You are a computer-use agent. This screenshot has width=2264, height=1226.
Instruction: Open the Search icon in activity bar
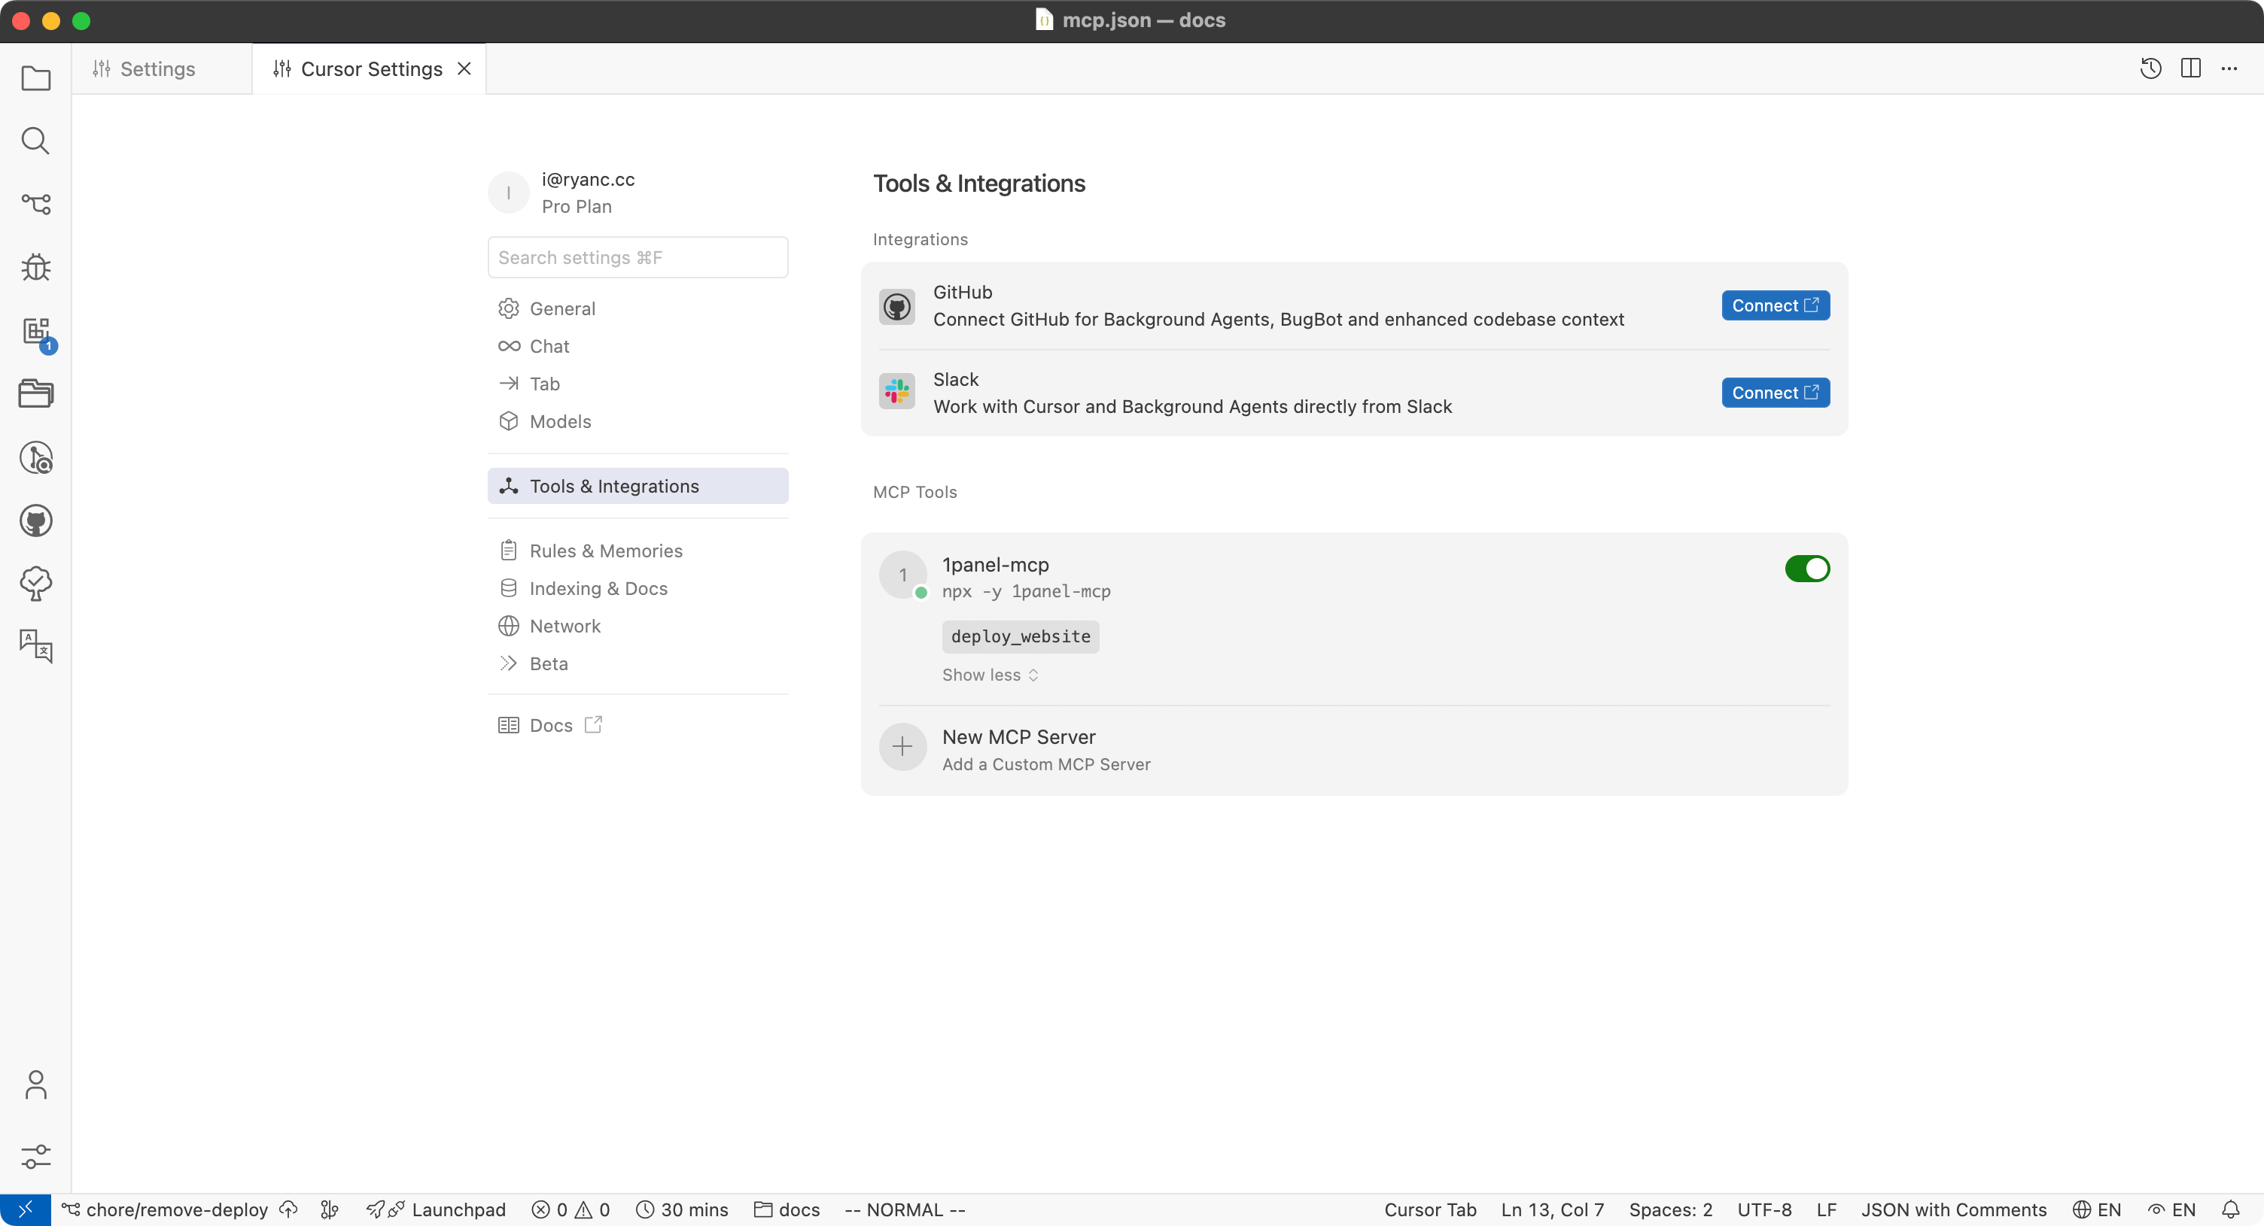point(35,141)
